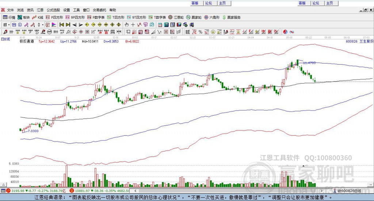Click the 板块 toolbar button

tap(24, 18)
